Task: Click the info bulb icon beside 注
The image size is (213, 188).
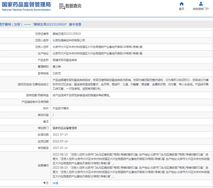Action: 44,183
